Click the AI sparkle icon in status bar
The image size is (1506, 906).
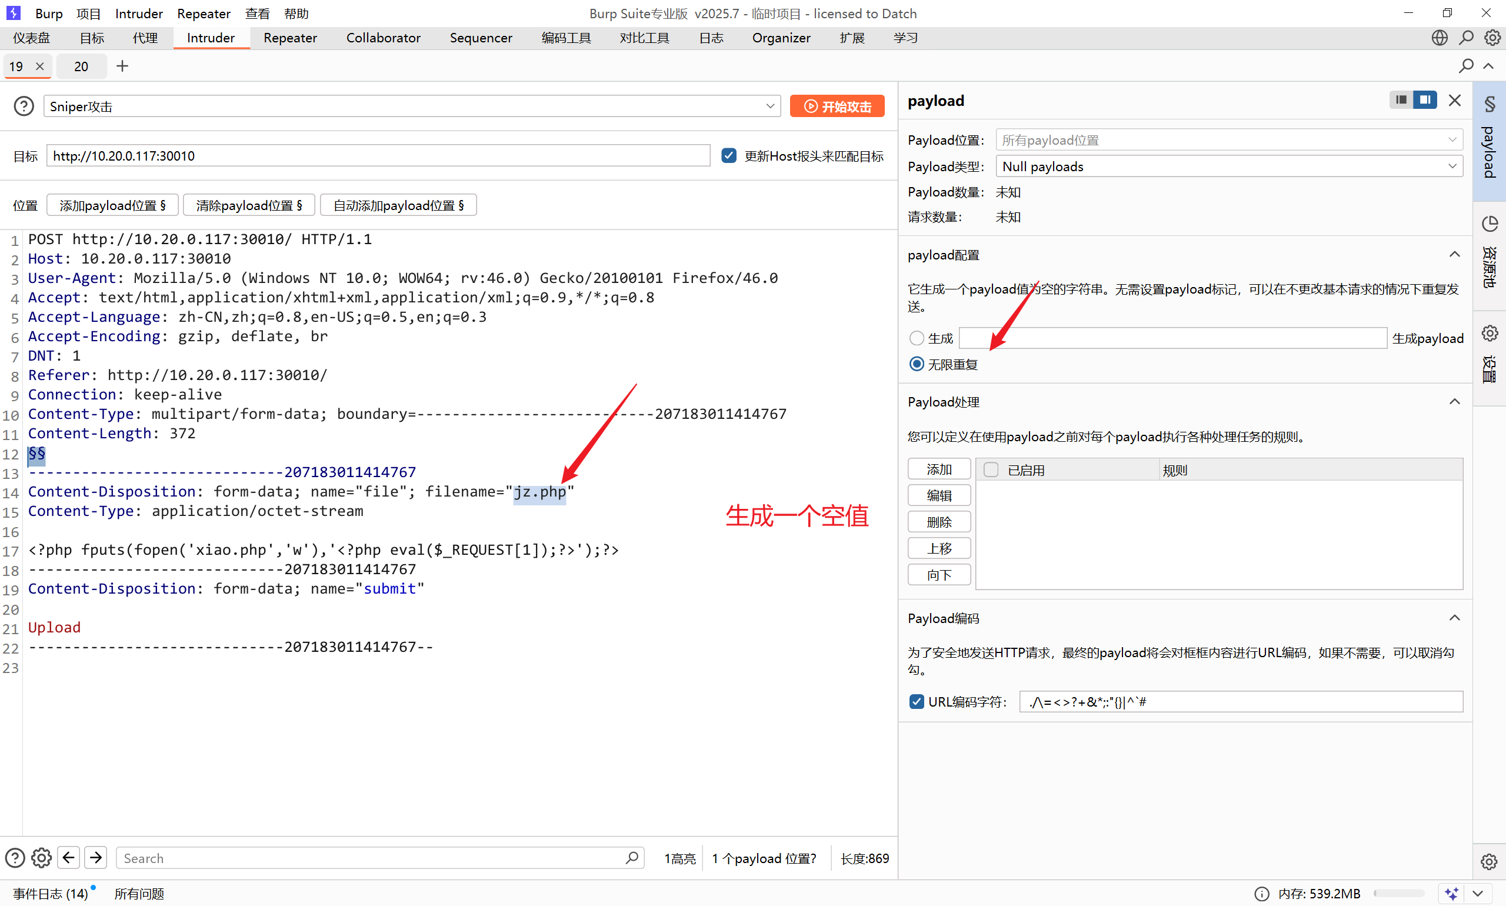[1451, 893]
